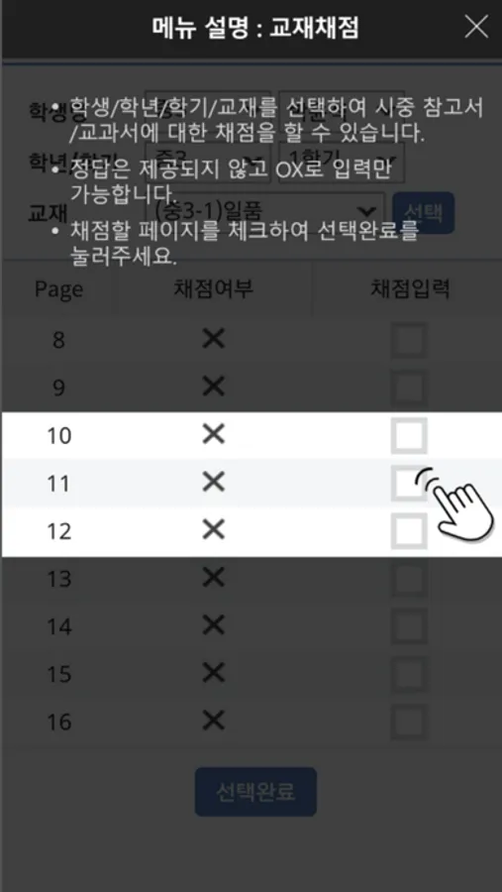Image resolution: width=502 pixels, height=892 pixels.
Task: Expand the 중3 grade dropdown
Action: [x=208, y=165]
